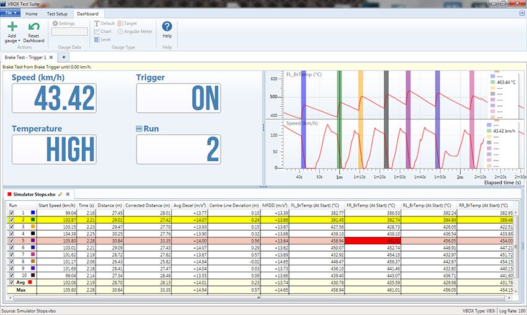527x315 pixels.
Task: Close the Simulator Stops.vbo file tab
Action: [x=68, y=194]
